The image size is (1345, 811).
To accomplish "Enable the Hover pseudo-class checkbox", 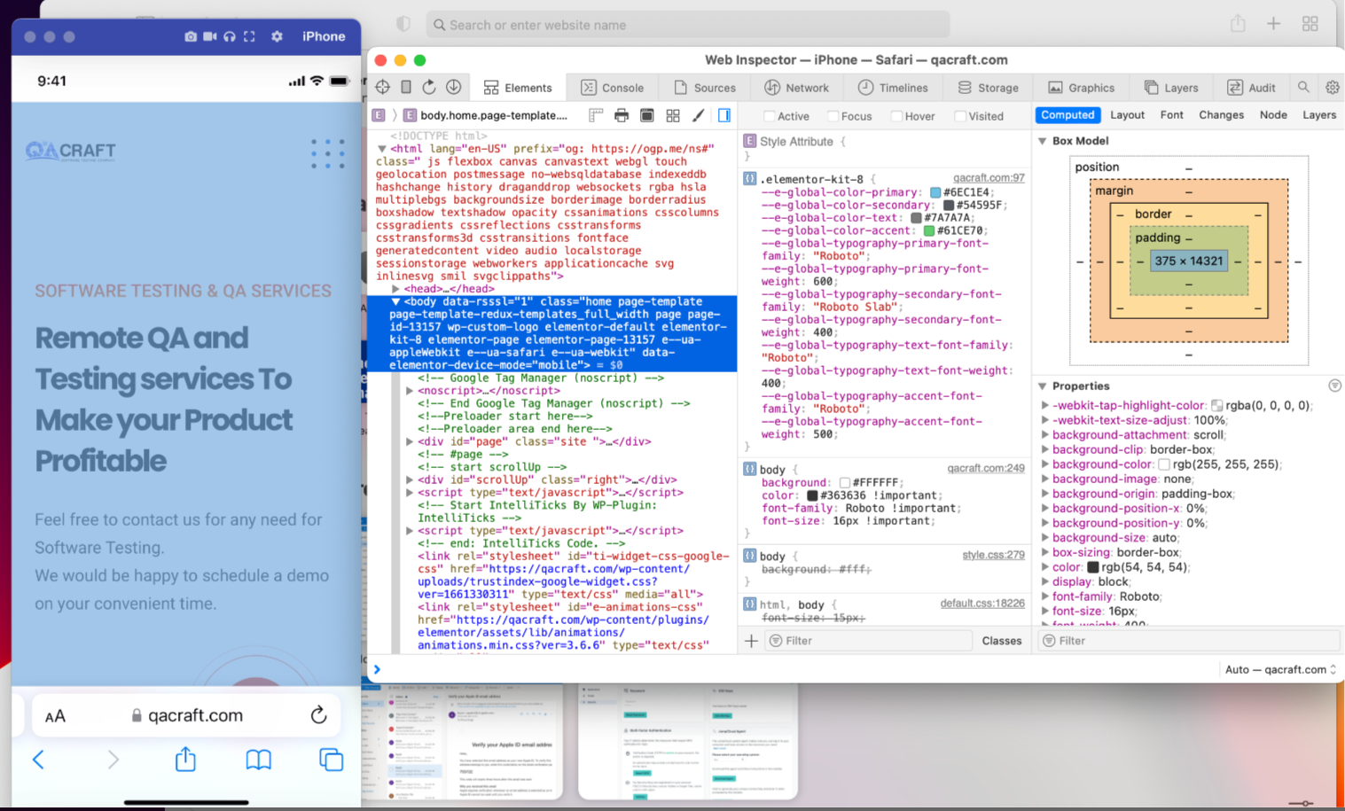I will click(896, 116).
